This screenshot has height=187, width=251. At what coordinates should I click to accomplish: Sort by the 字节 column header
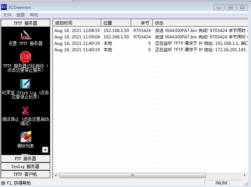click(x=142, y=23)
